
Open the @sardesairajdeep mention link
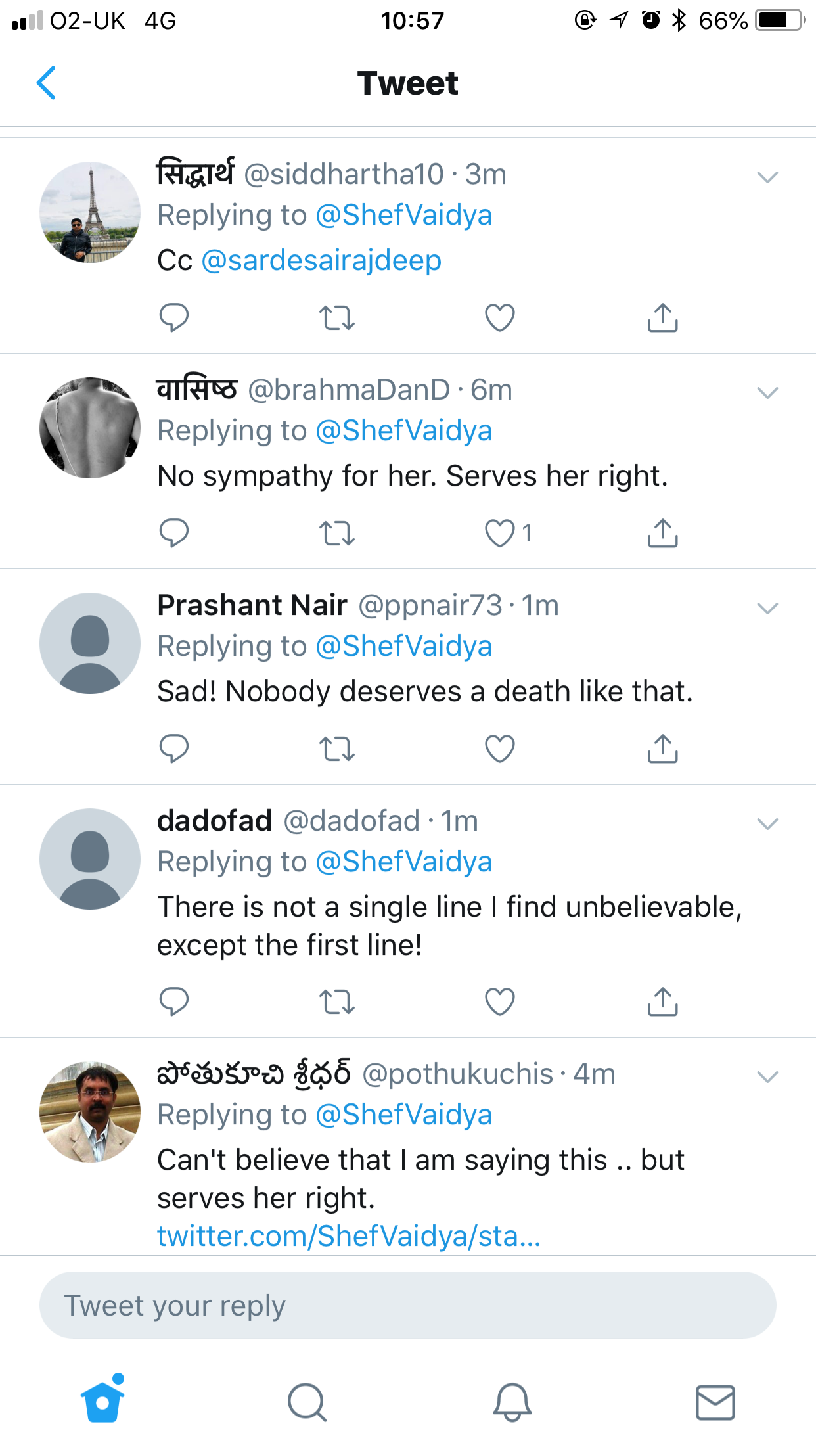(x=321, y=260)
